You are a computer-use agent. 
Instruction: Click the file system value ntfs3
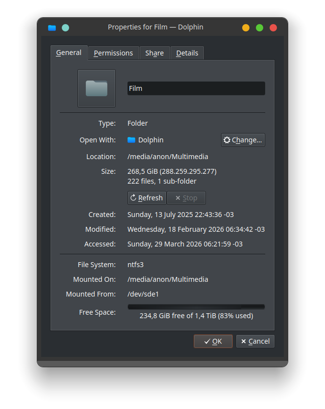135,265
